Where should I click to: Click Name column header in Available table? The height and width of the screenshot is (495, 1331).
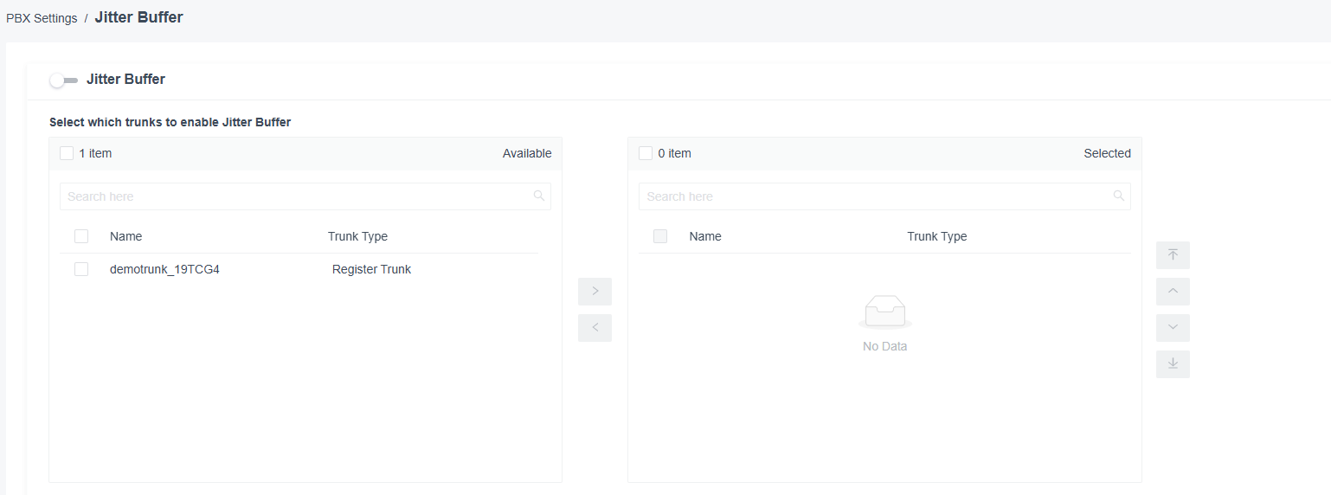point(125,236)
